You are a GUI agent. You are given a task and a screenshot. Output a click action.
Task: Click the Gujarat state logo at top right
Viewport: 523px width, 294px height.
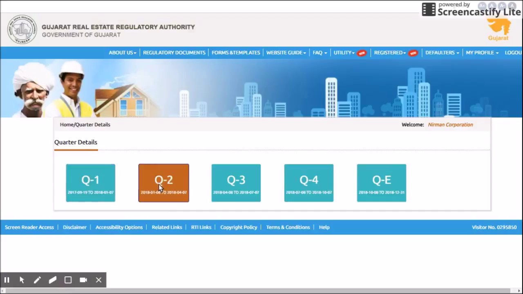pos(498,30)
